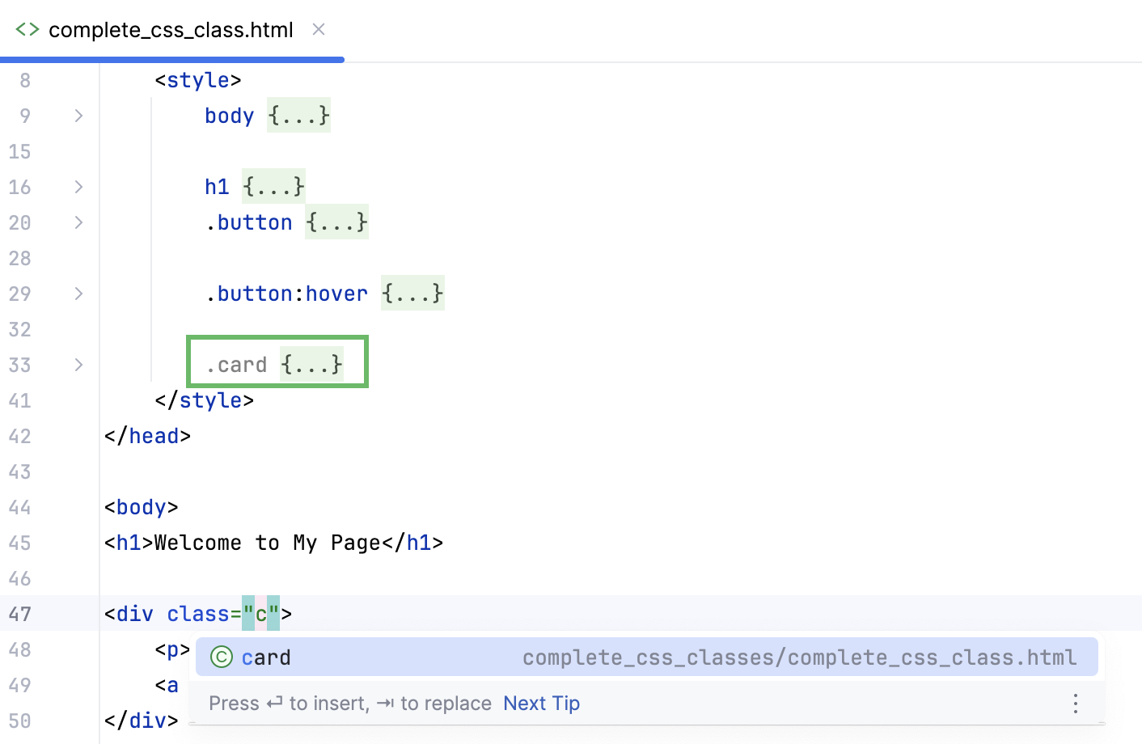Click the <> HTML file icon in the tab
1142x744 pixels.
pos(26,29)
